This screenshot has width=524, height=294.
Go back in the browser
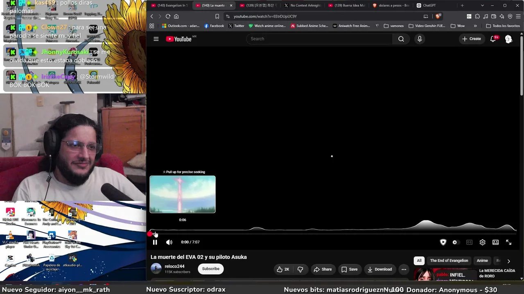click(151, 16)
